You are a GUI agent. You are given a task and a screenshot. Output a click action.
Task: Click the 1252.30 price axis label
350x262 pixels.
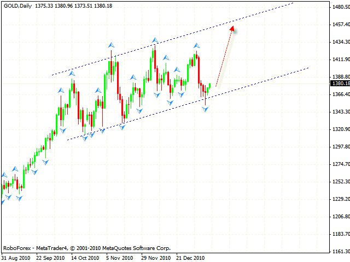click(x=341, y=182)
